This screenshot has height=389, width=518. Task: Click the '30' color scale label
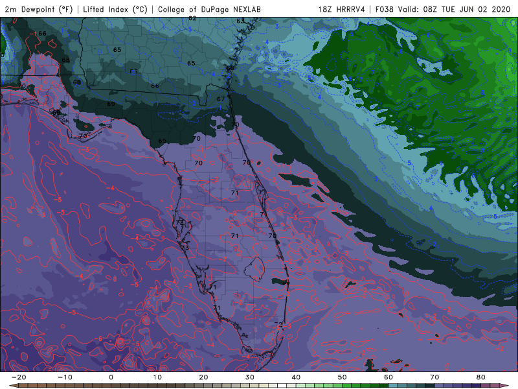pos(250,377)
